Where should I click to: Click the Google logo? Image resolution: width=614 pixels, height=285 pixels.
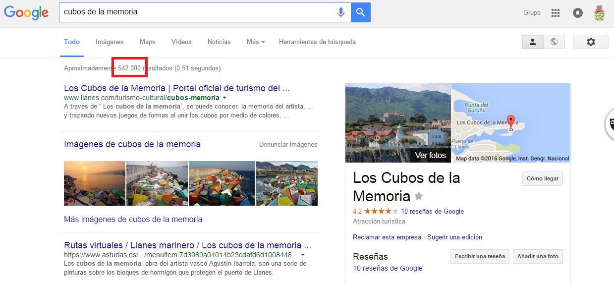[x=26, y=13]
